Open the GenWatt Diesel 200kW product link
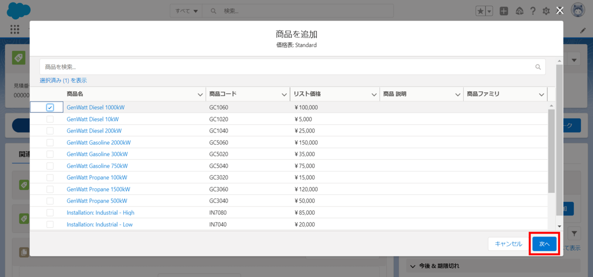 point(94,131)
